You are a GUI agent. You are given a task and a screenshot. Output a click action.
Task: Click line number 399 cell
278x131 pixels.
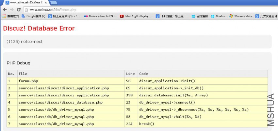[131, 95]
